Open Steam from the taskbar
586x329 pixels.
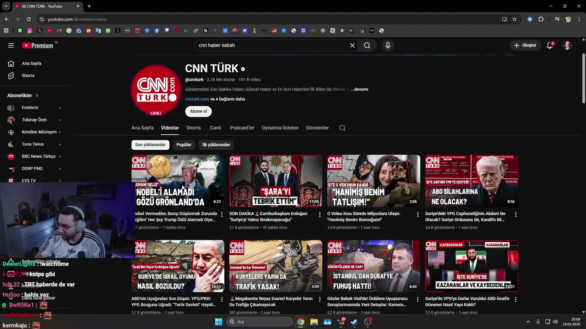(354, 322)
